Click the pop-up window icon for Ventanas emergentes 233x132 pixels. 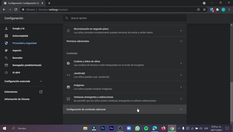tap(68, 99)
